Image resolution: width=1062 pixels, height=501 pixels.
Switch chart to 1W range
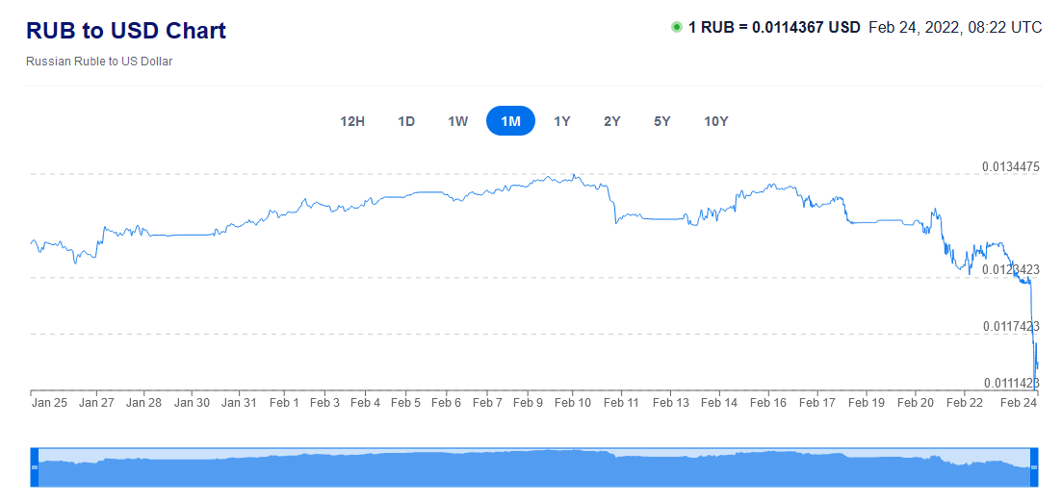click(458, 122)
